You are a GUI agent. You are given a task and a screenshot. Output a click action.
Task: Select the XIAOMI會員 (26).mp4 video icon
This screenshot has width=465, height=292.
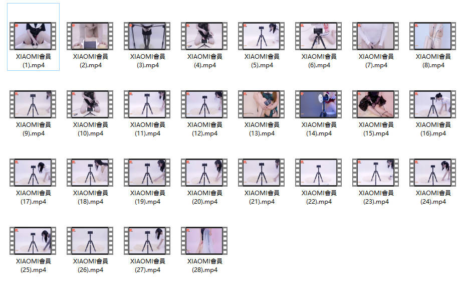click(90, 241)
